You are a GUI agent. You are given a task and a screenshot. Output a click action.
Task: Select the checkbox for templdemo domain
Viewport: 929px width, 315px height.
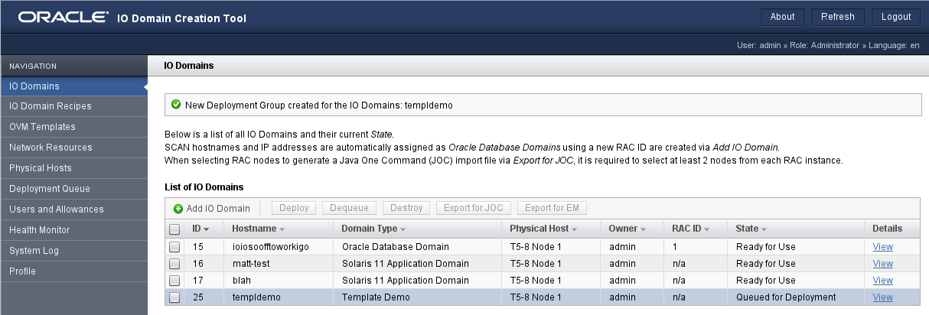(174, 298)
